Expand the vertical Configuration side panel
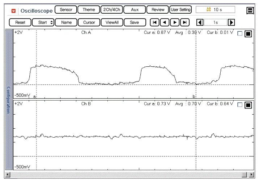The image size is (259, 182). pos(8,100)
